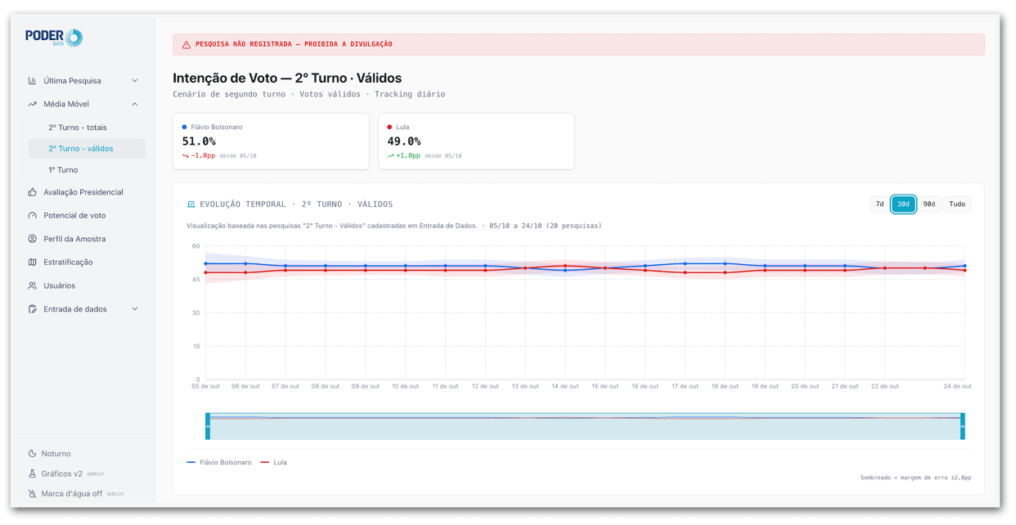Expand the Última Pesquisa menu chevron

coord(135,81)
